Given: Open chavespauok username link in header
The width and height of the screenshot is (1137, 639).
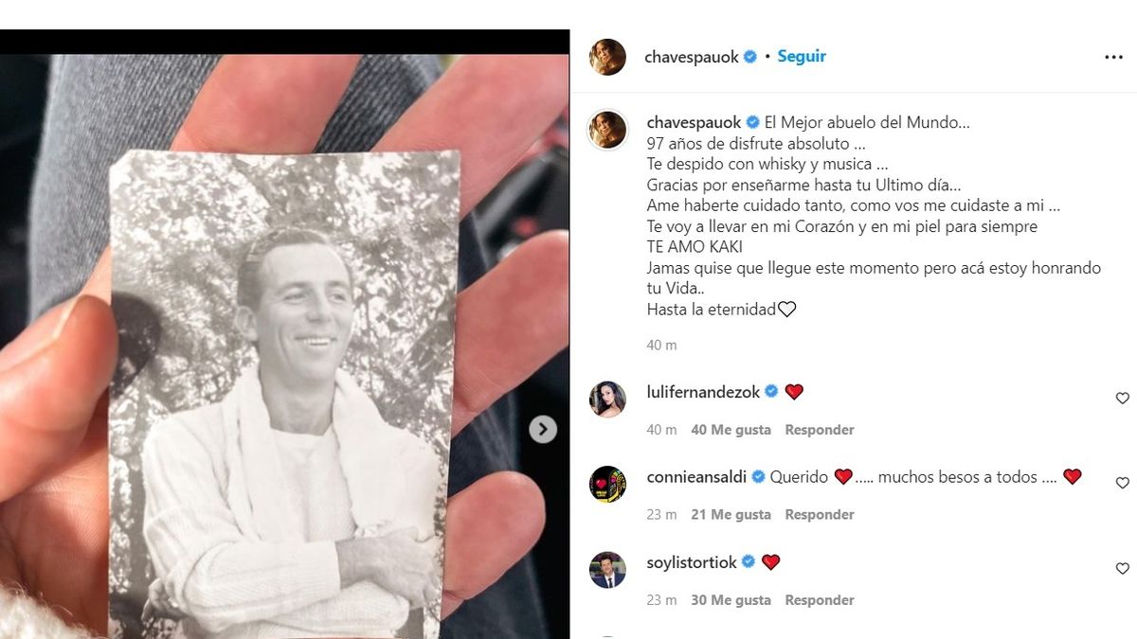Looking at the screenshot, I should point(692,57).
